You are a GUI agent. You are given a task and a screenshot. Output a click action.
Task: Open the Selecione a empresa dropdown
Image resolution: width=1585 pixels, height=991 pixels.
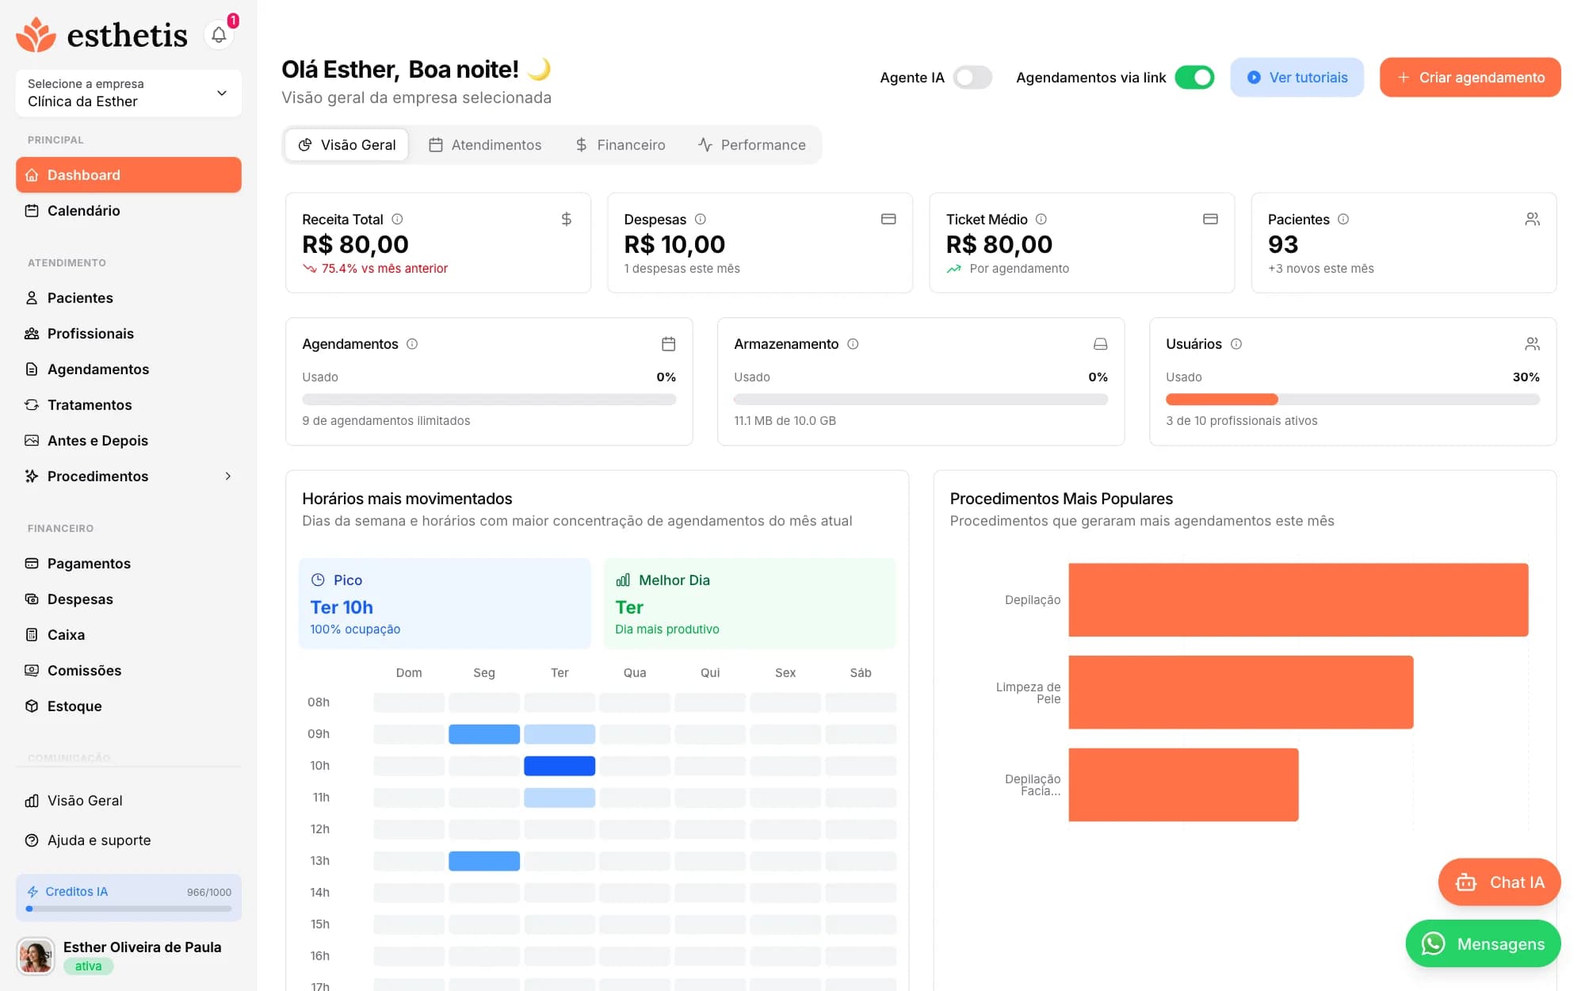128,93
